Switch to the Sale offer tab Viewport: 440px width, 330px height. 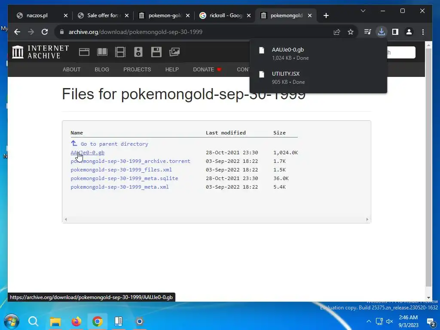tap(103, 16)
